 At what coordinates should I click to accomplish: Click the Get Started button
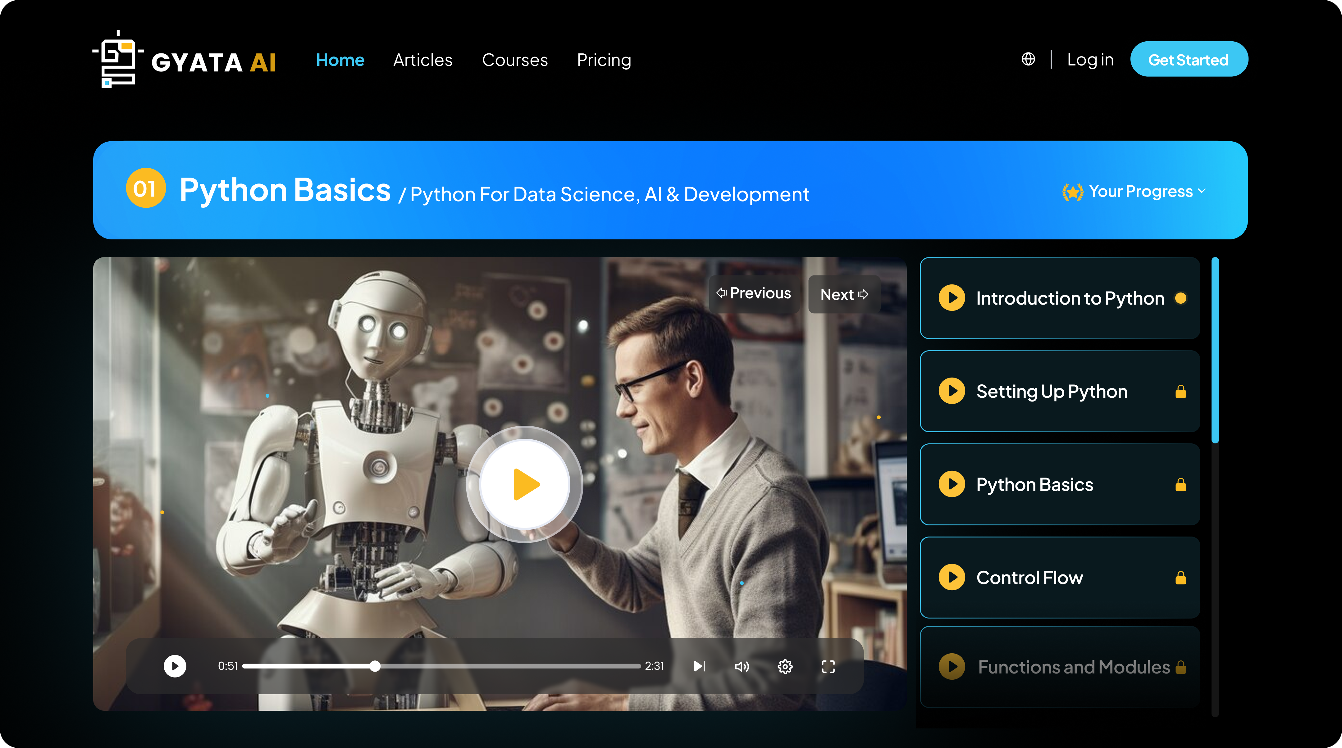(1188, 59)
